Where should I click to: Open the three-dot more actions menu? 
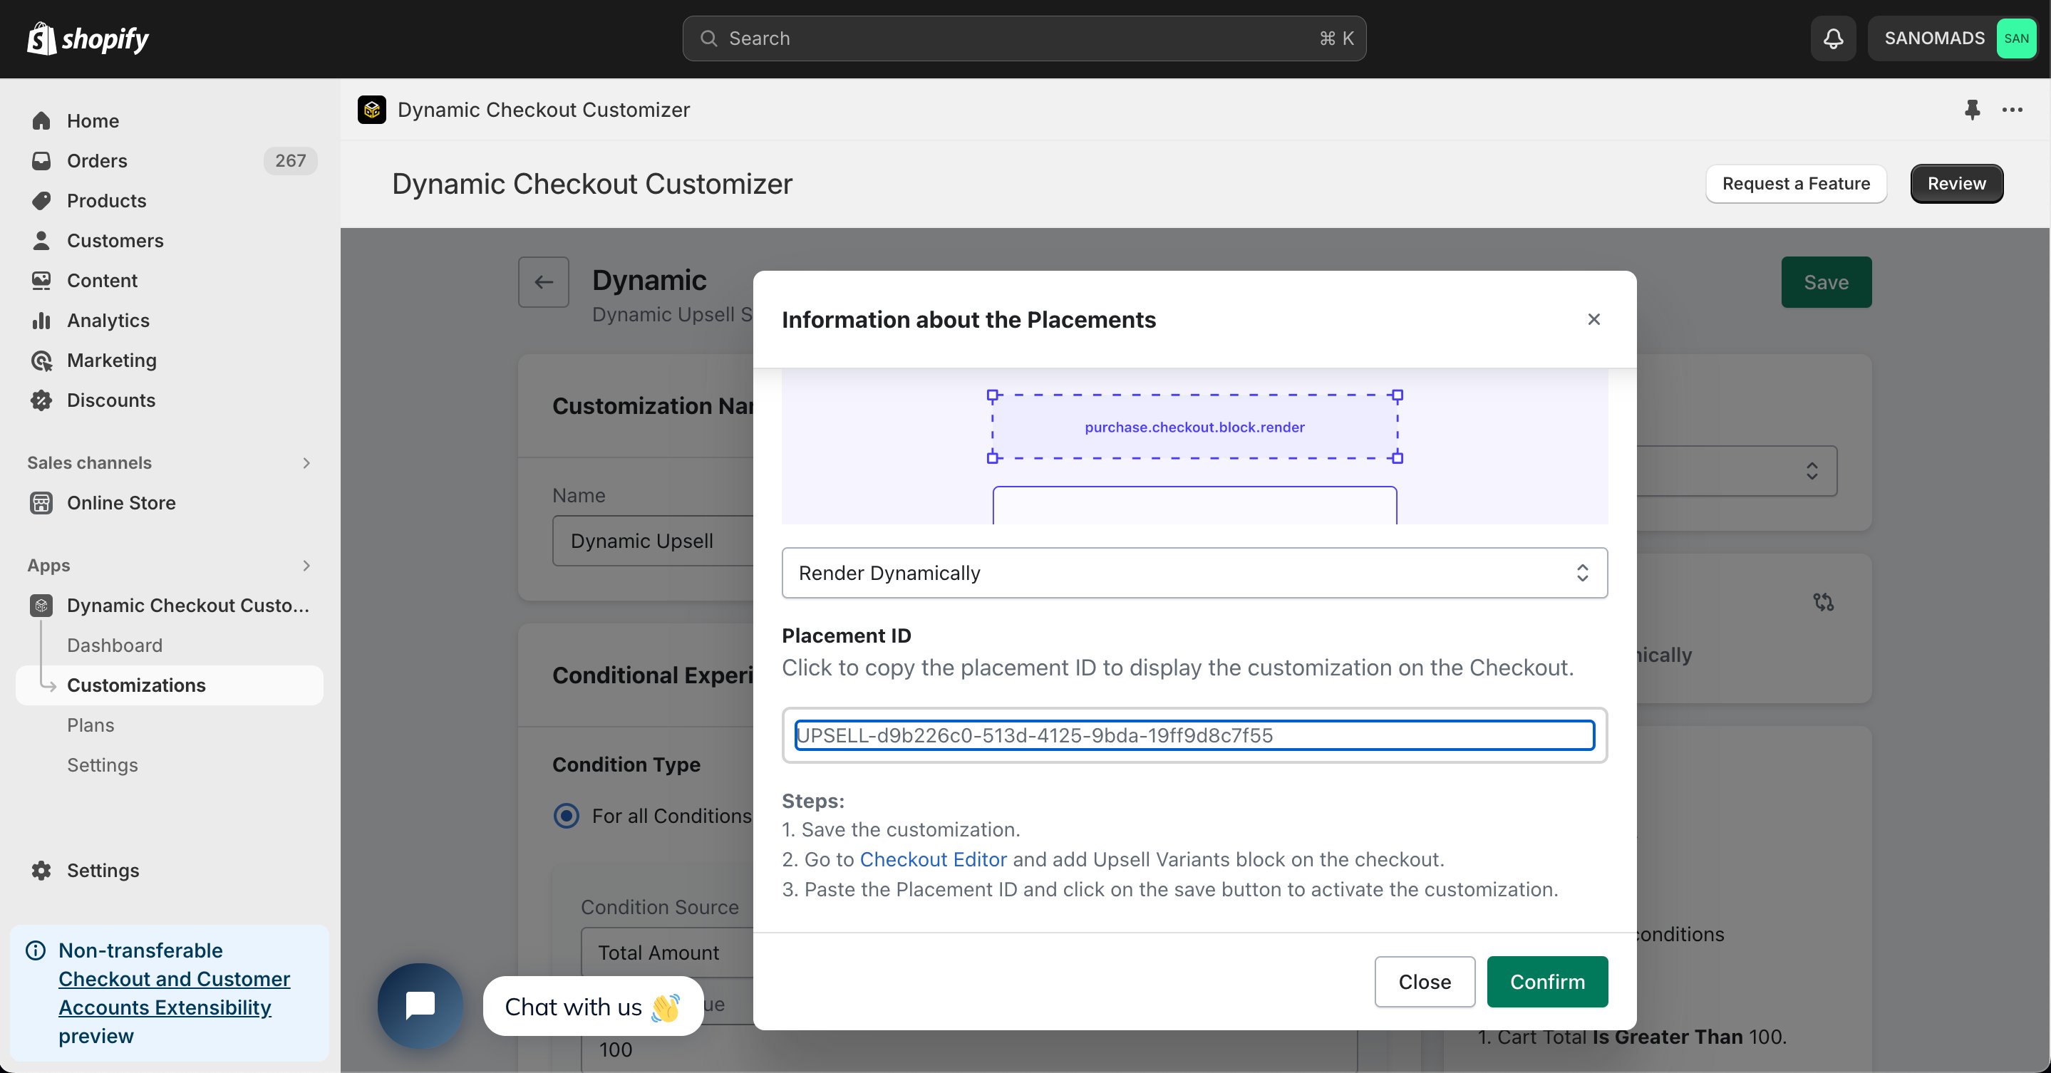2012,109
